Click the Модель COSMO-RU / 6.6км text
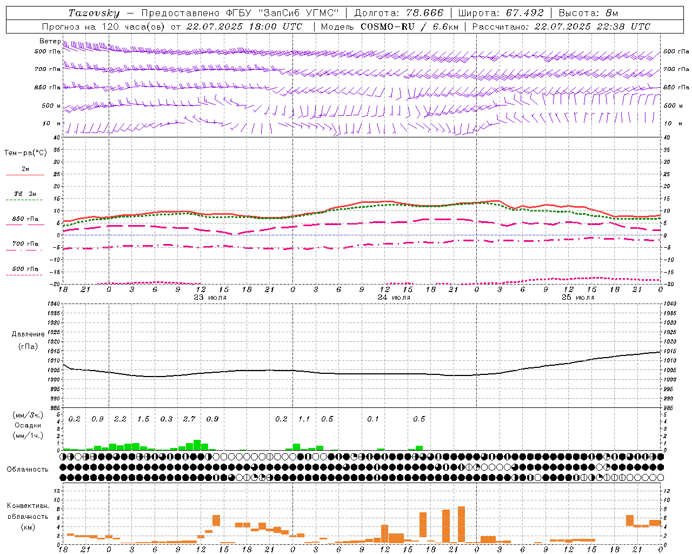Image resolution: width=692 pixels, height=554 pixels. (x=389, y=27)
